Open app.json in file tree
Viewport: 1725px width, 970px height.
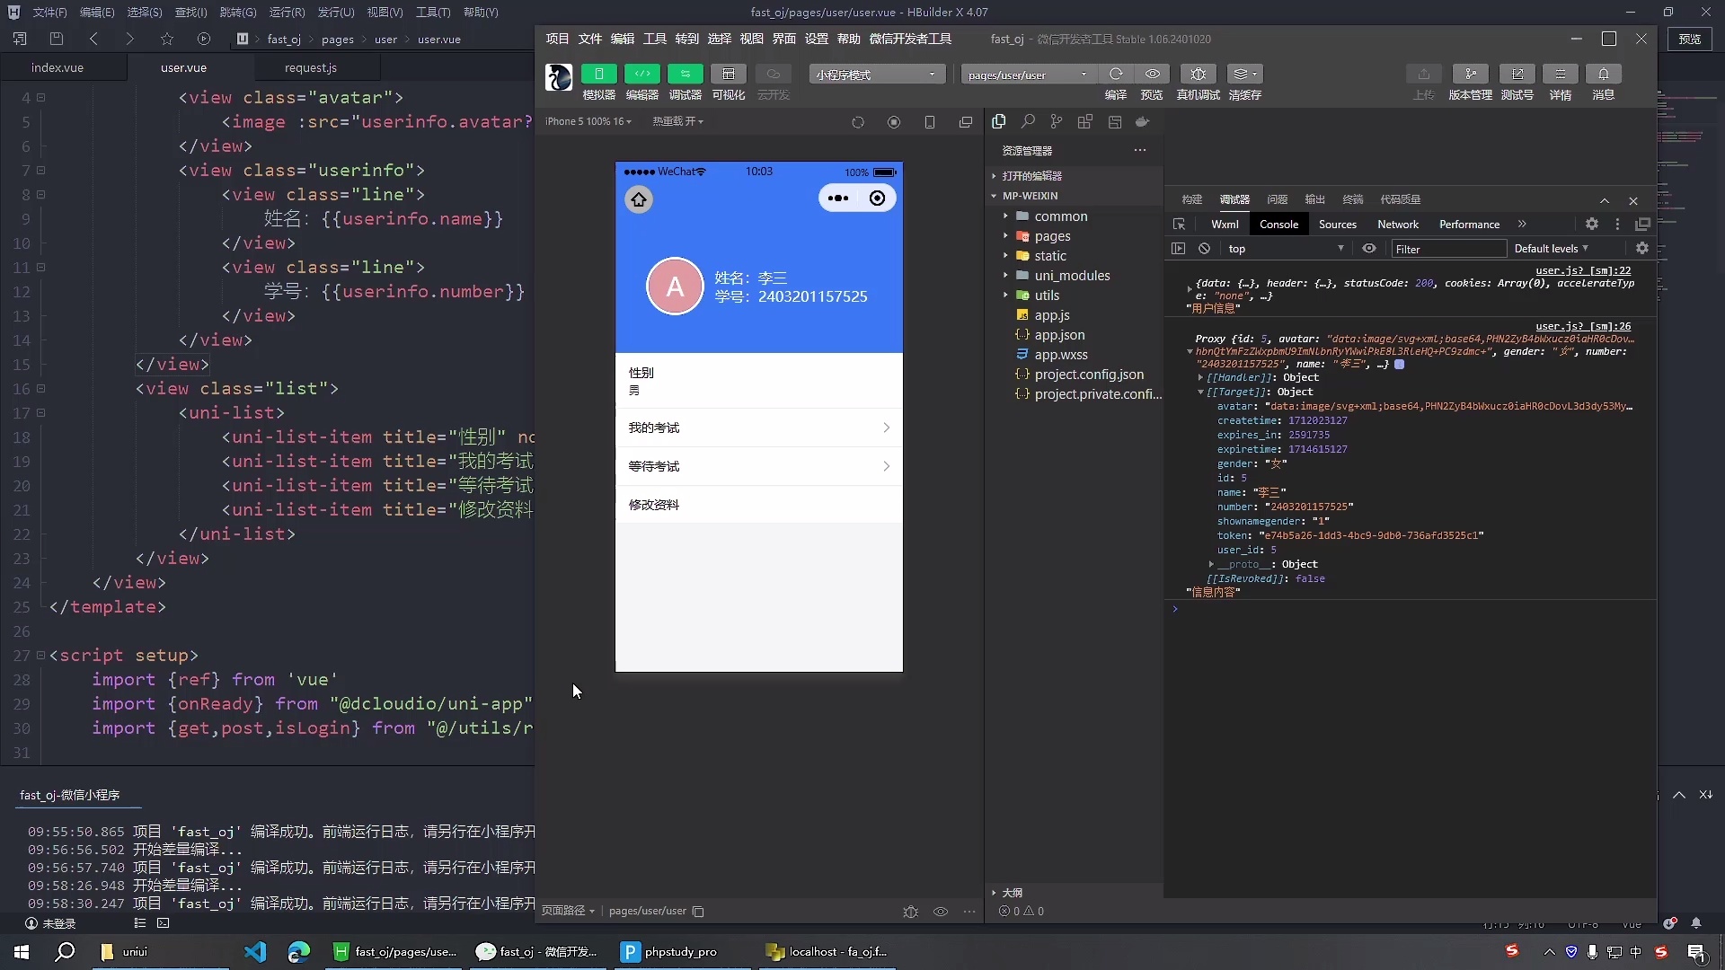[1059, 335]
